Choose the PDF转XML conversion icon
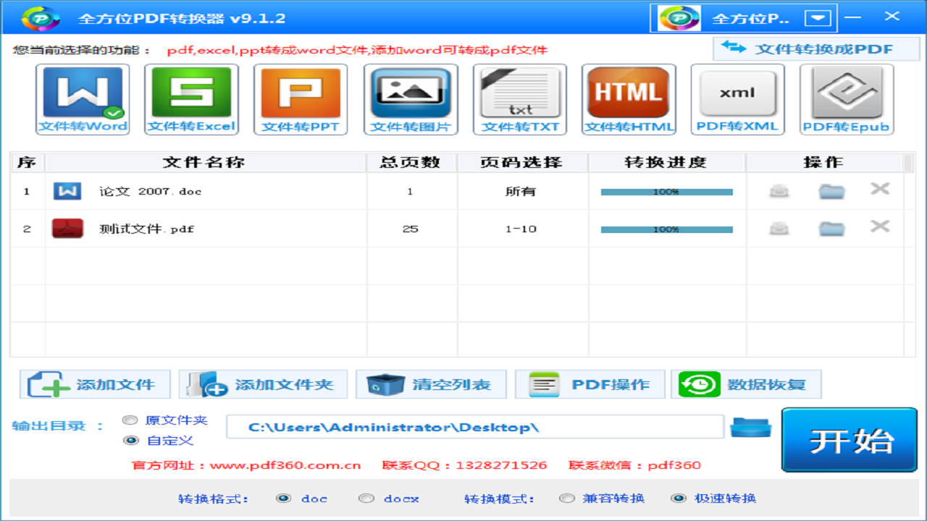 point(737,99)
